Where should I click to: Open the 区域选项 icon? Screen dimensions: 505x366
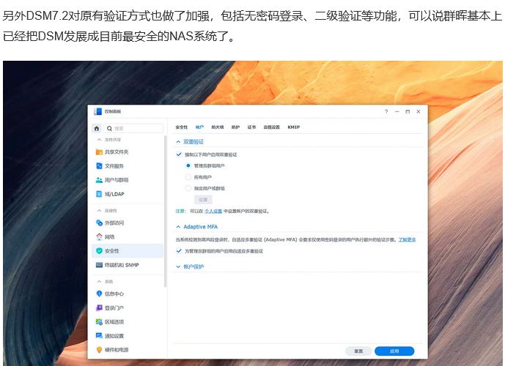coord(99,321)
